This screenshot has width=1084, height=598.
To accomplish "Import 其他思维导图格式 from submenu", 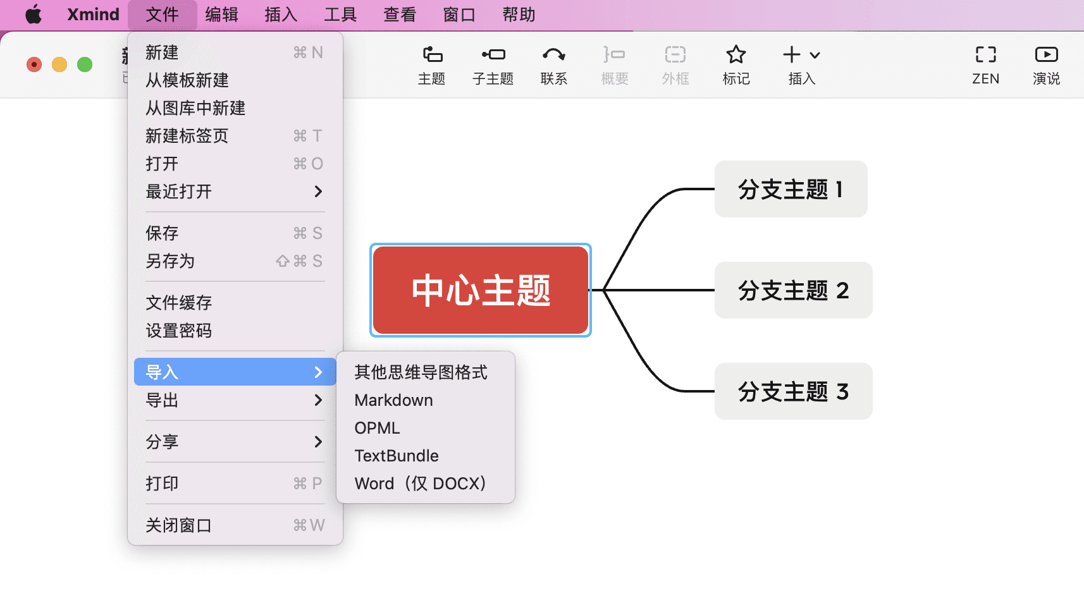I will (x=426, y=372).
